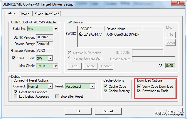Click the Update device button
The height and width of the screenshot is (119, 187).
click(106, 66)
